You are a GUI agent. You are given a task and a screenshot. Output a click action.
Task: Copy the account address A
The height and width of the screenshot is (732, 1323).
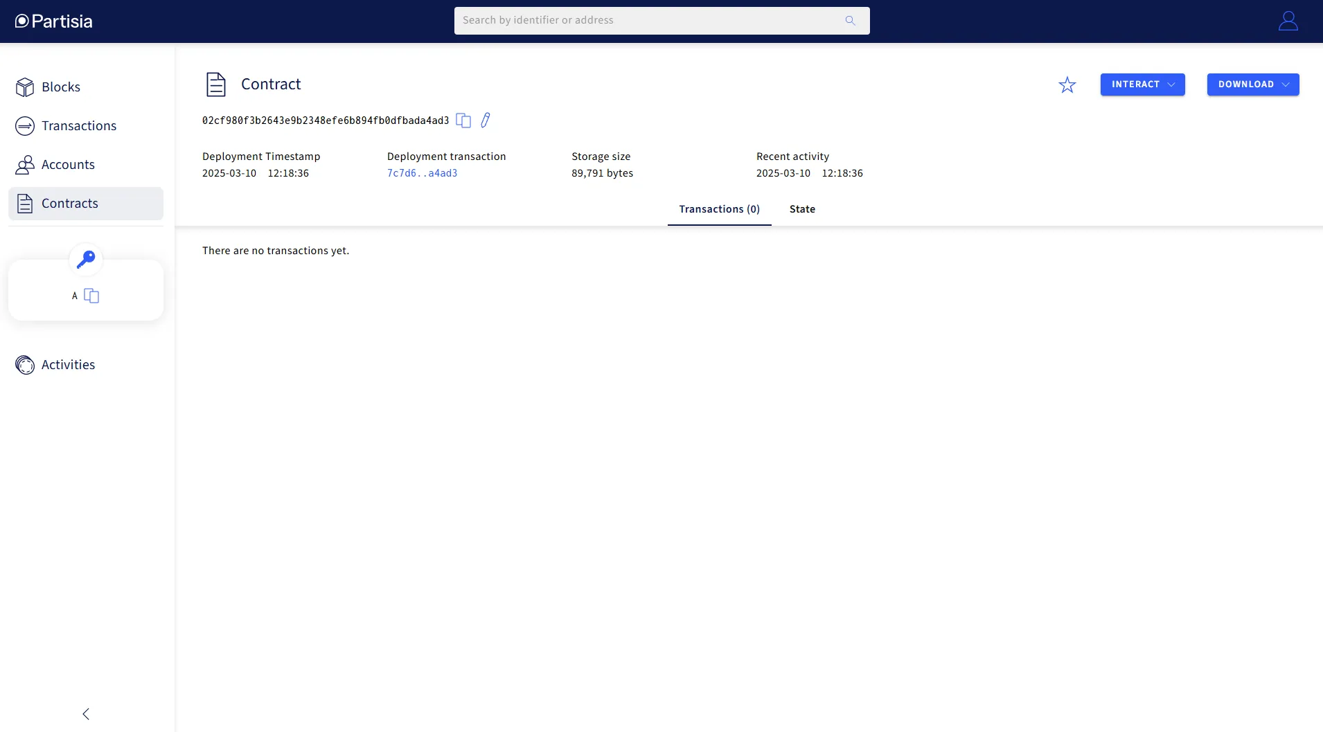pos(91,296)
